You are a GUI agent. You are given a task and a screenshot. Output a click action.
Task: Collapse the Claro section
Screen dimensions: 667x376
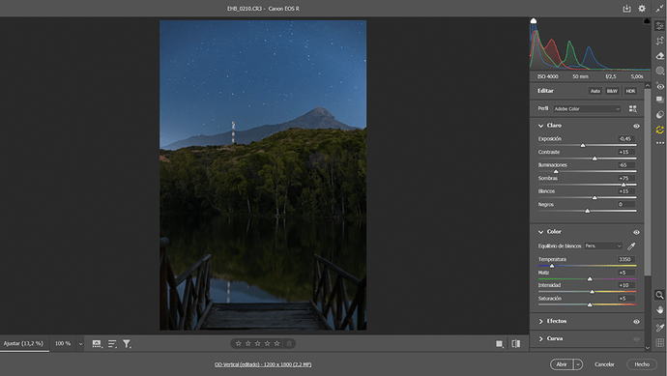[540, 126]
